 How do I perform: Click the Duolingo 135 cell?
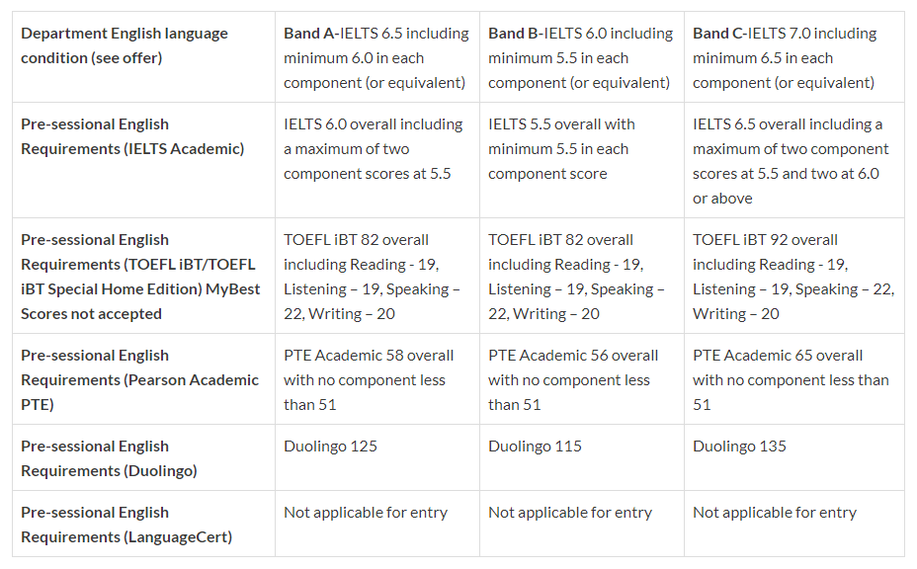coord(739,447)
